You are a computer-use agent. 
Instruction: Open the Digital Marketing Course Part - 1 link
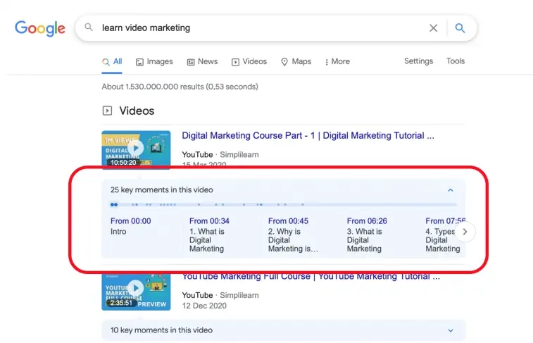308,136
